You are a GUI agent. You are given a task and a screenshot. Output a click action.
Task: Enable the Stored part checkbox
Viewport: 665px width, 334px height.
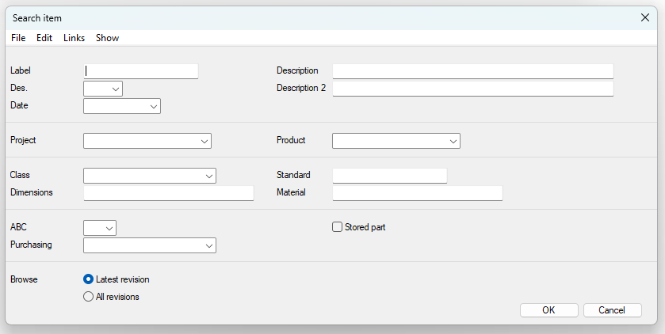[338, 227]
